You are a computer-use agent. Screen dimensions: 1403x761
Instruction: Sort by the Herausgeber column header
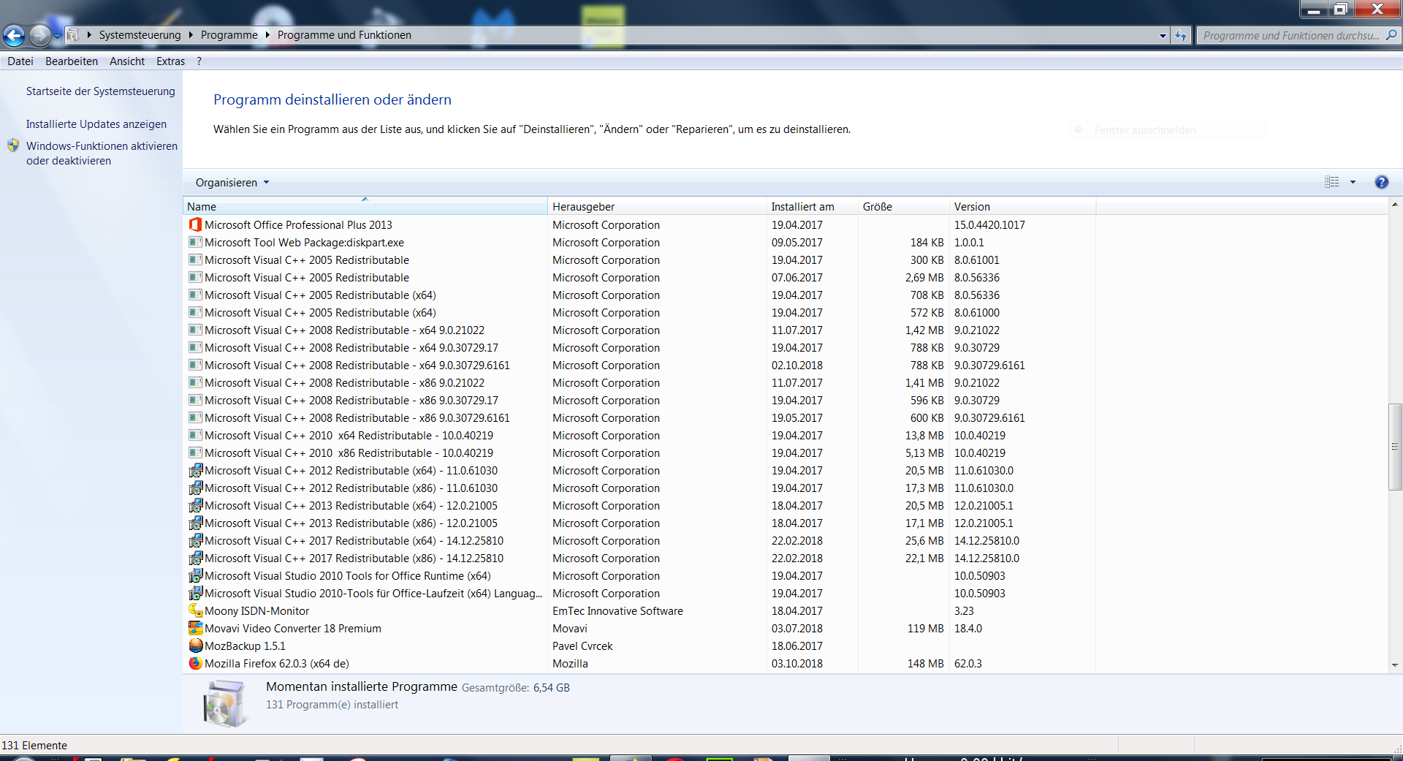tap(657, 206)
